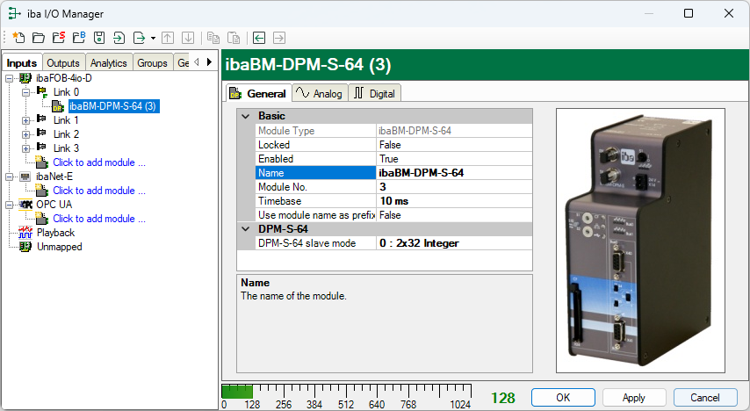
Task: Collapse the Basic property section
Action: coord(244,116)
